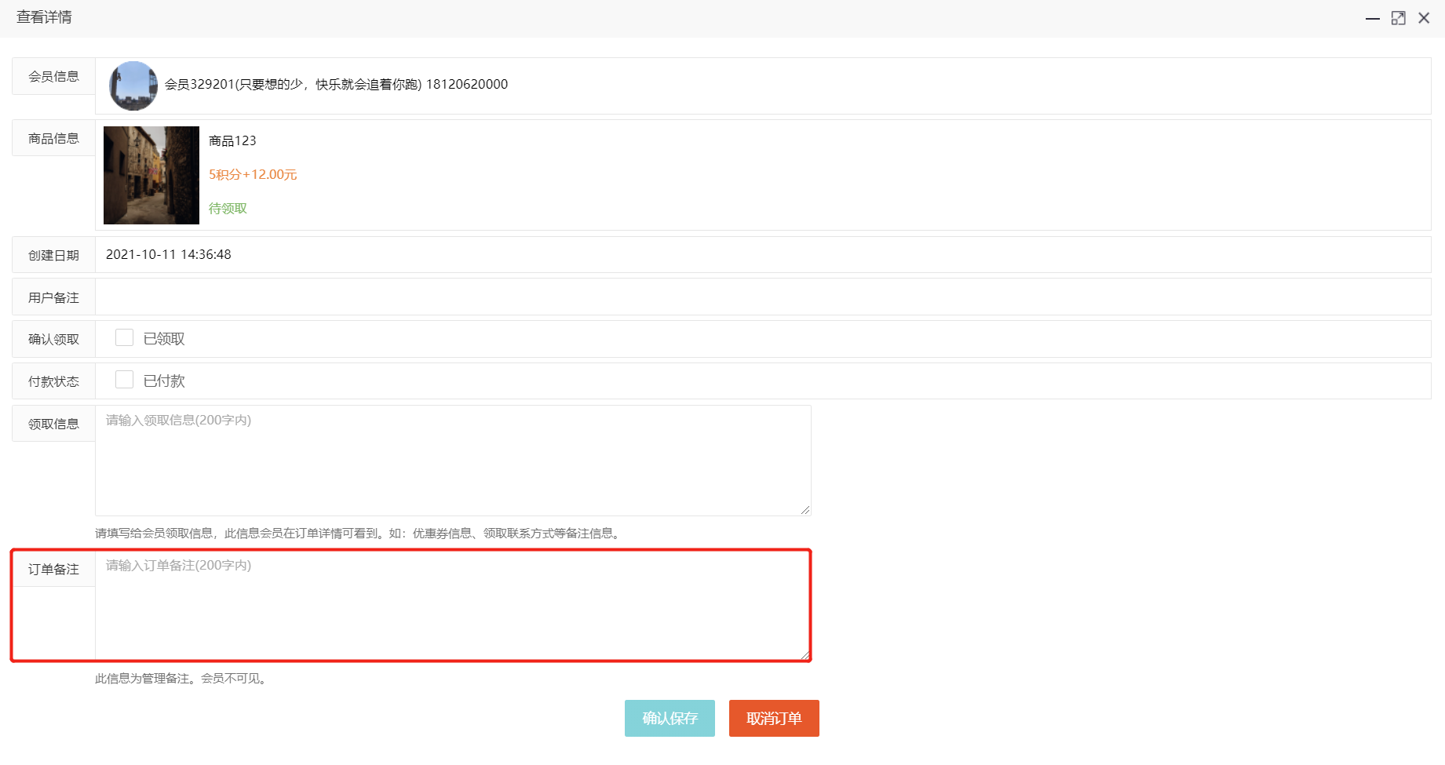Click the 会员信息 label
1445x765 pixels.
point(53,76)
